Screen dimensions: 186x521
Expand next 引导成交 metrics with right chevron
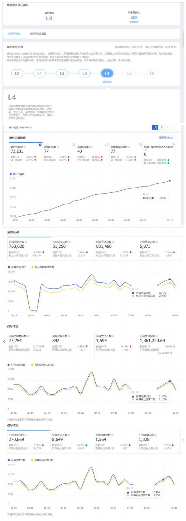tap(183, 440)
